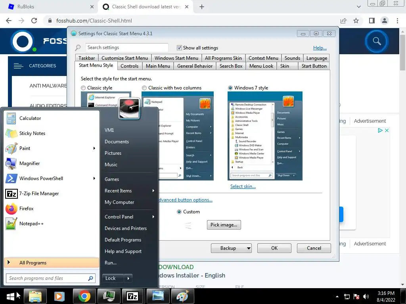Select the Windows 7 style radio button
406x304 pixels.
230,88
